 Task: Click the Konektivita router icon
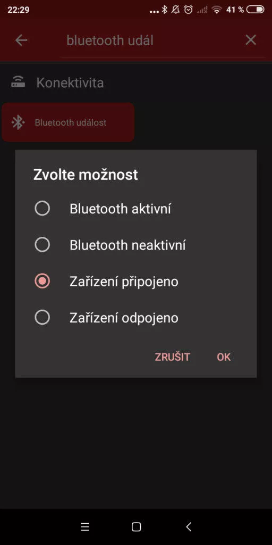pyautogui.click(x=18, y=82)
